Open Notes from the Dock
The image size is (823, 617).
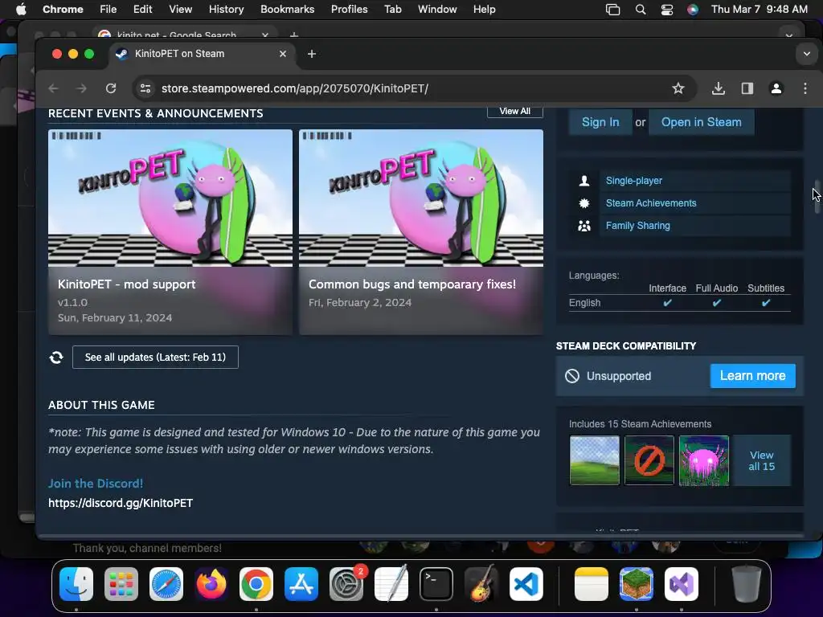(591, 584)
